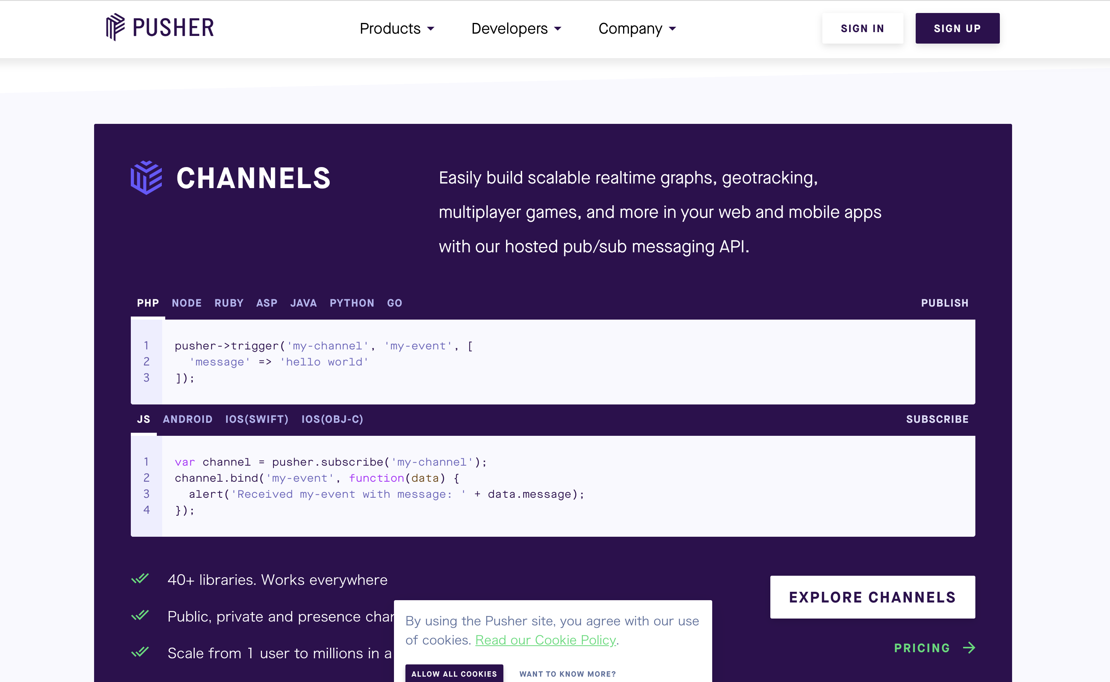Expand the Developers dropdown menu
This screenshot has height=682, width=1110.
tap(516, 28)
